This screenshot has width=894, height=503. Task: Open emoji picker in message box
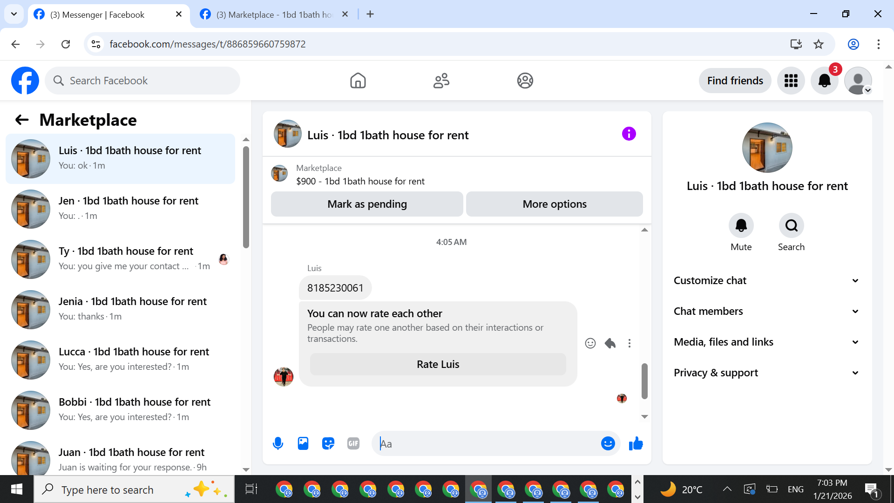click(x=608, y=443)
